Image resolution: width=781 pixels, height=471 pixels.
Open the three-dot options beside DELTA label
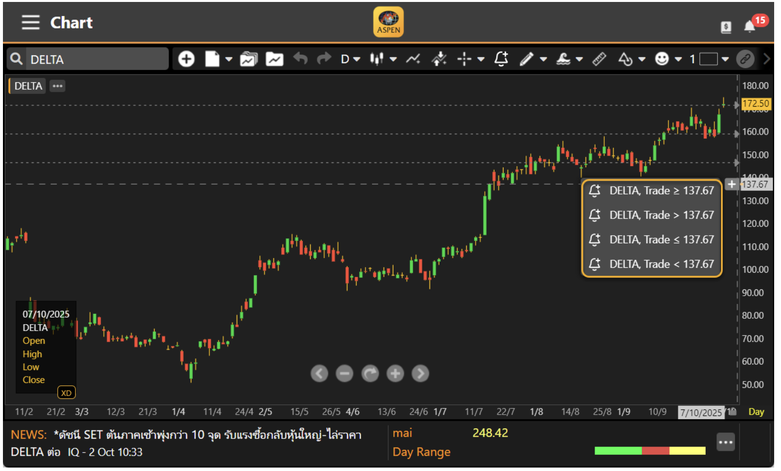pos(58,86)
